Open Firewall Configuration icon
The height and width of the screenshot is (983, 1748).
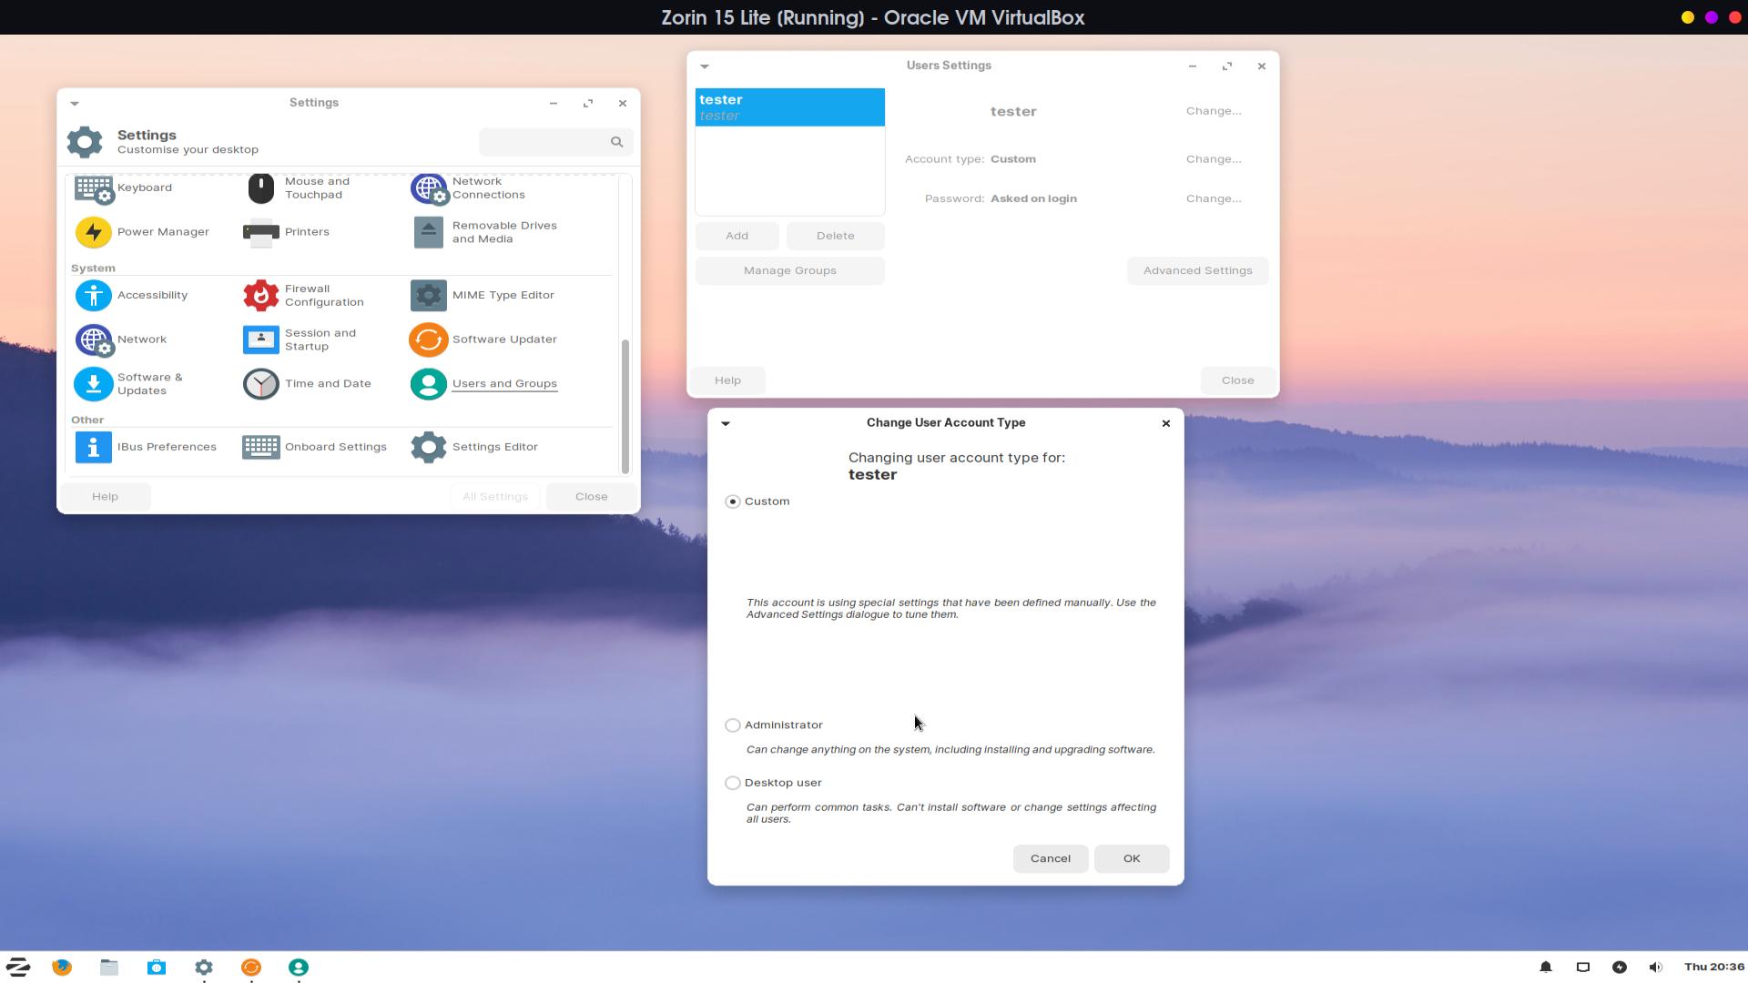pos(261,295)
